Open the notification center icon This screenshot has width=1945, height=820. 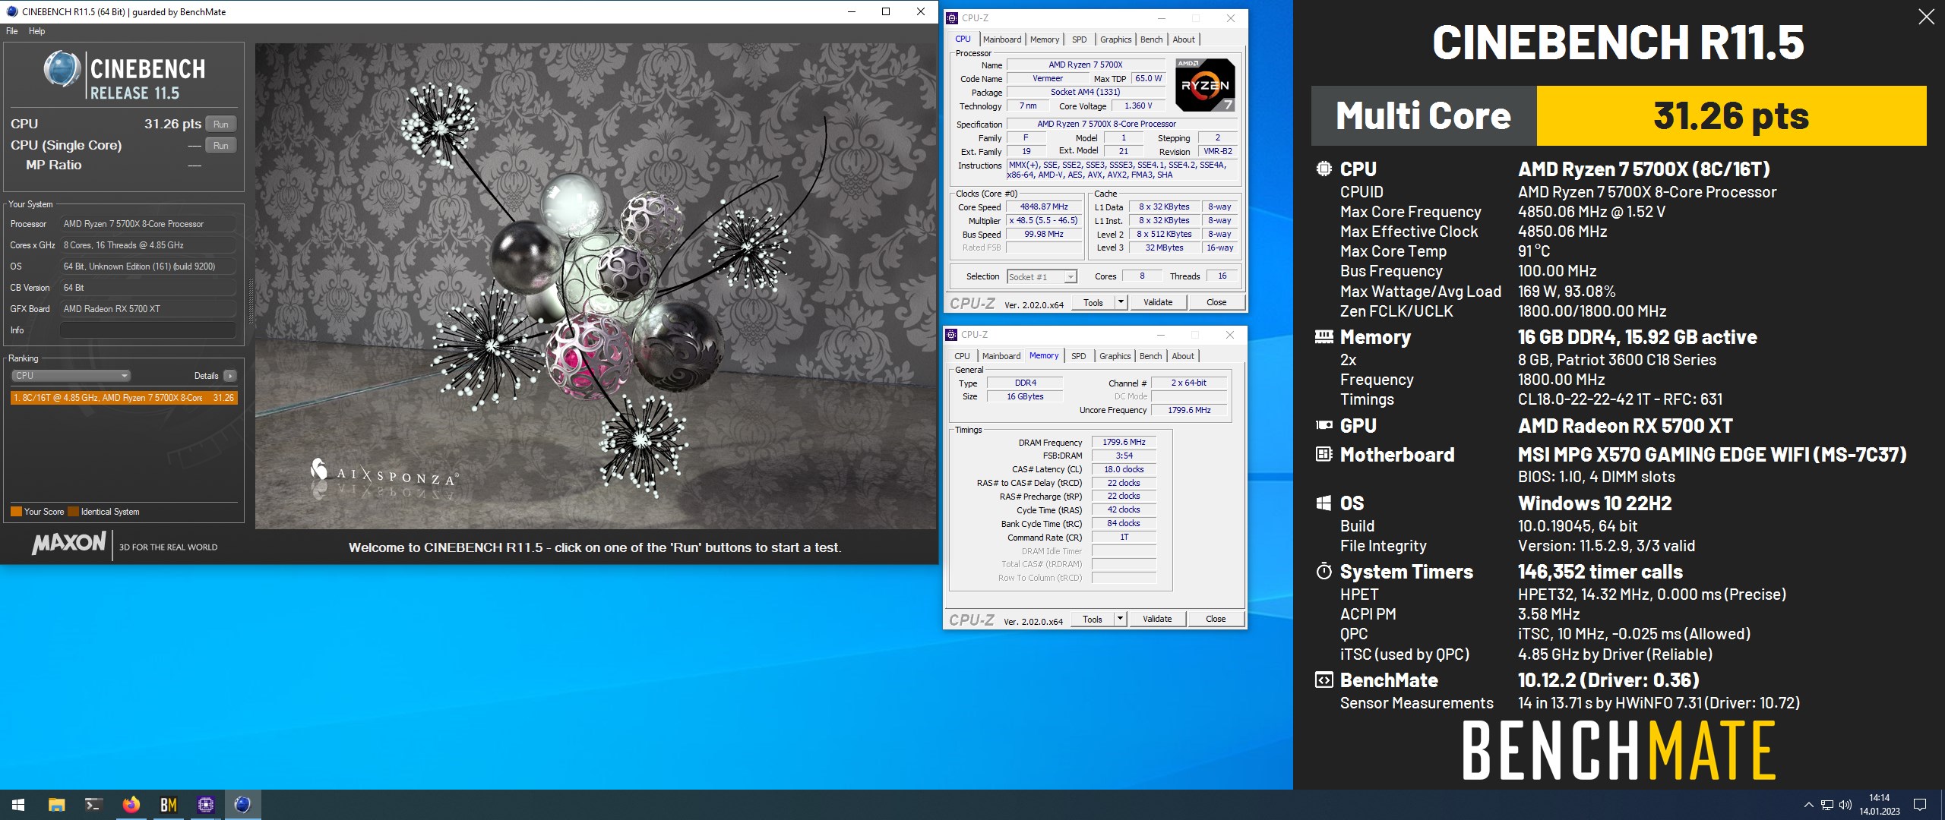(1920, 805)
